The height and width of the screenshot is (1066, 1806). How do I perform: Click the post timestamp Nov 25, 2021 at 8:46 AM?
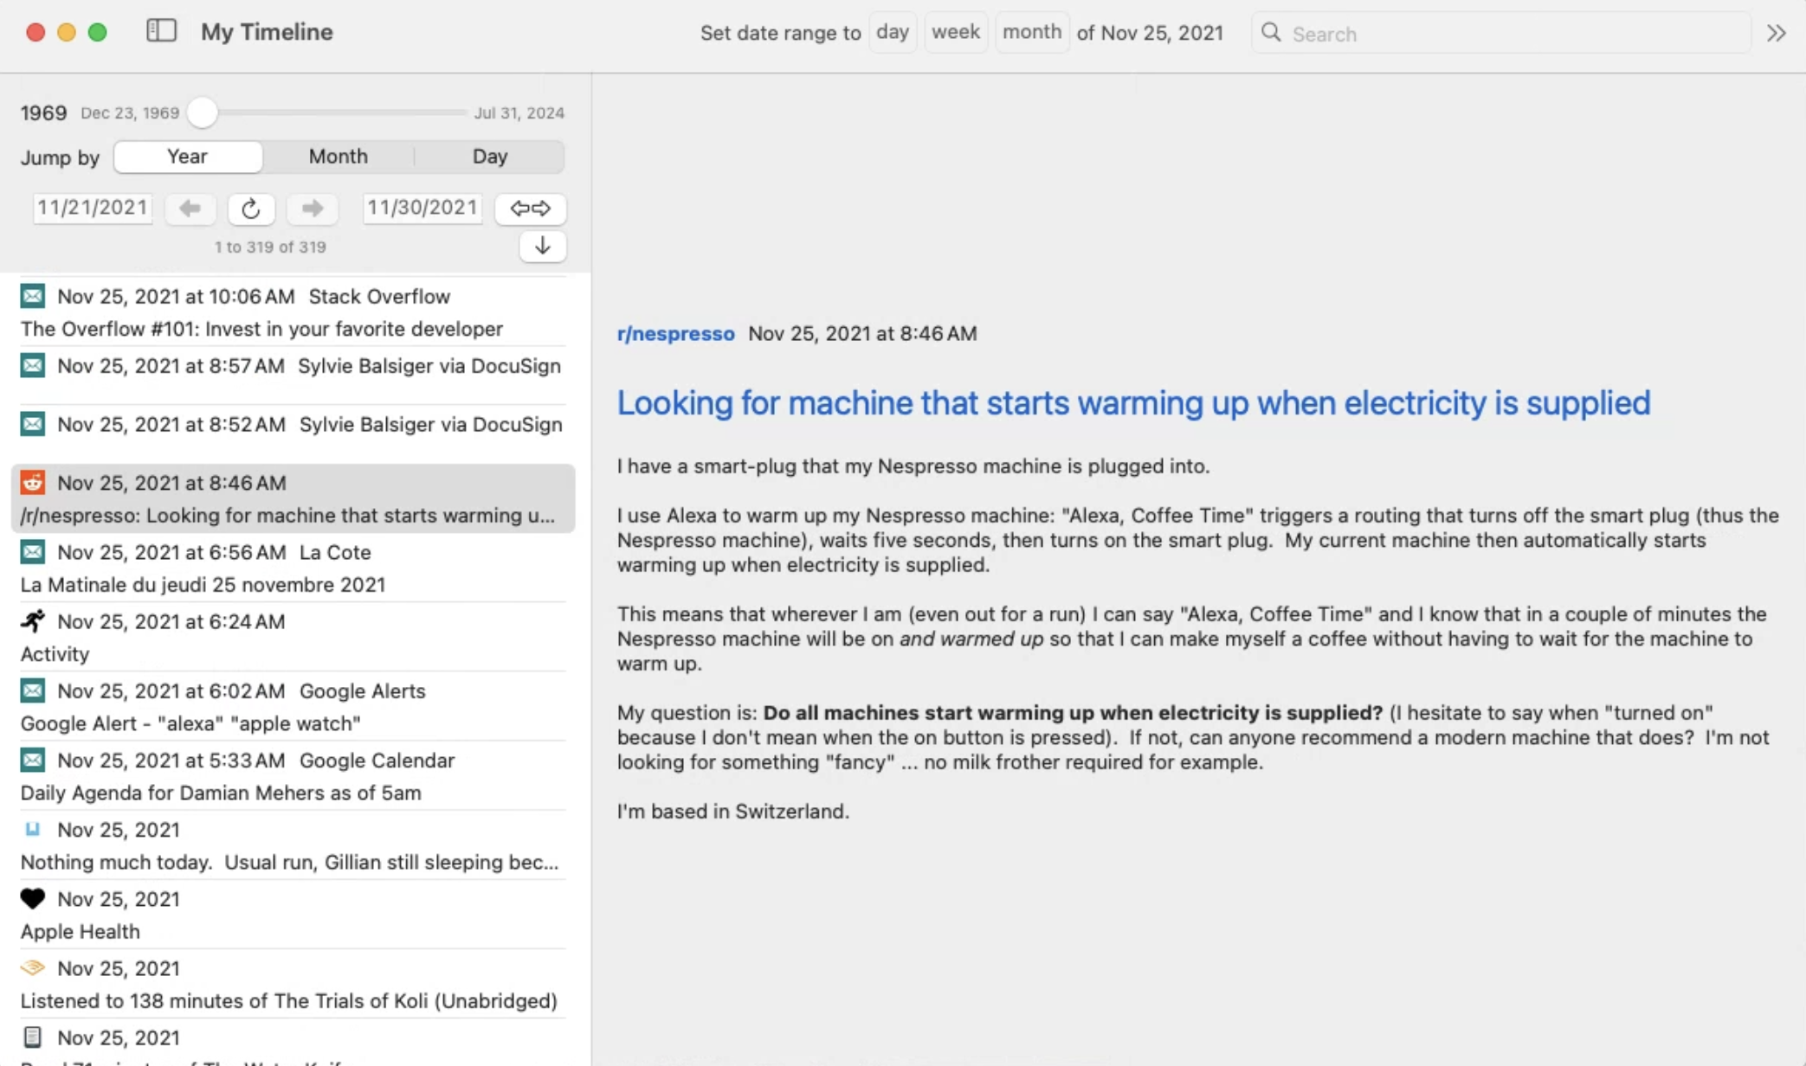point(862,333)
